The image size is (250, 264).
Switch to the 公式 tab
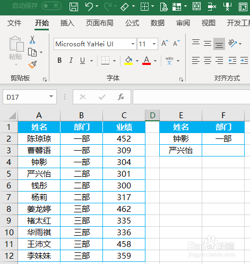point(132,23)
